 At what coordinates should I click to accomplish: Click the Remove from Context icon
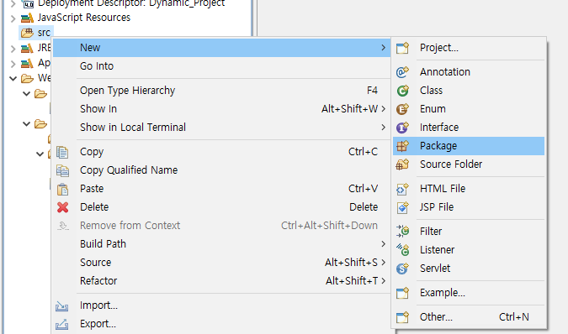pos(62,226)
